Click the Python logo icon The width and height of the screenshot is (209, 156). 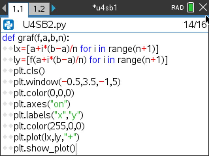click(x=8, y=25)
